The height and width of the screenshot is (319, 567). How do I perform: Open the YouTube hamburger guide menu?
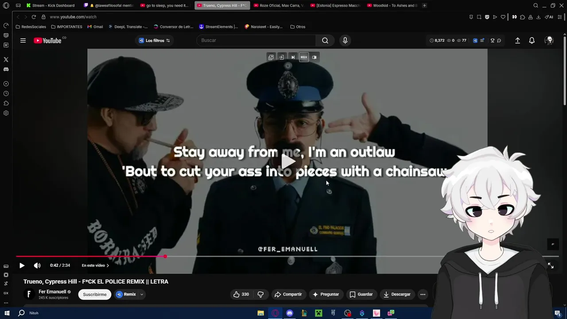click(23, 40)
